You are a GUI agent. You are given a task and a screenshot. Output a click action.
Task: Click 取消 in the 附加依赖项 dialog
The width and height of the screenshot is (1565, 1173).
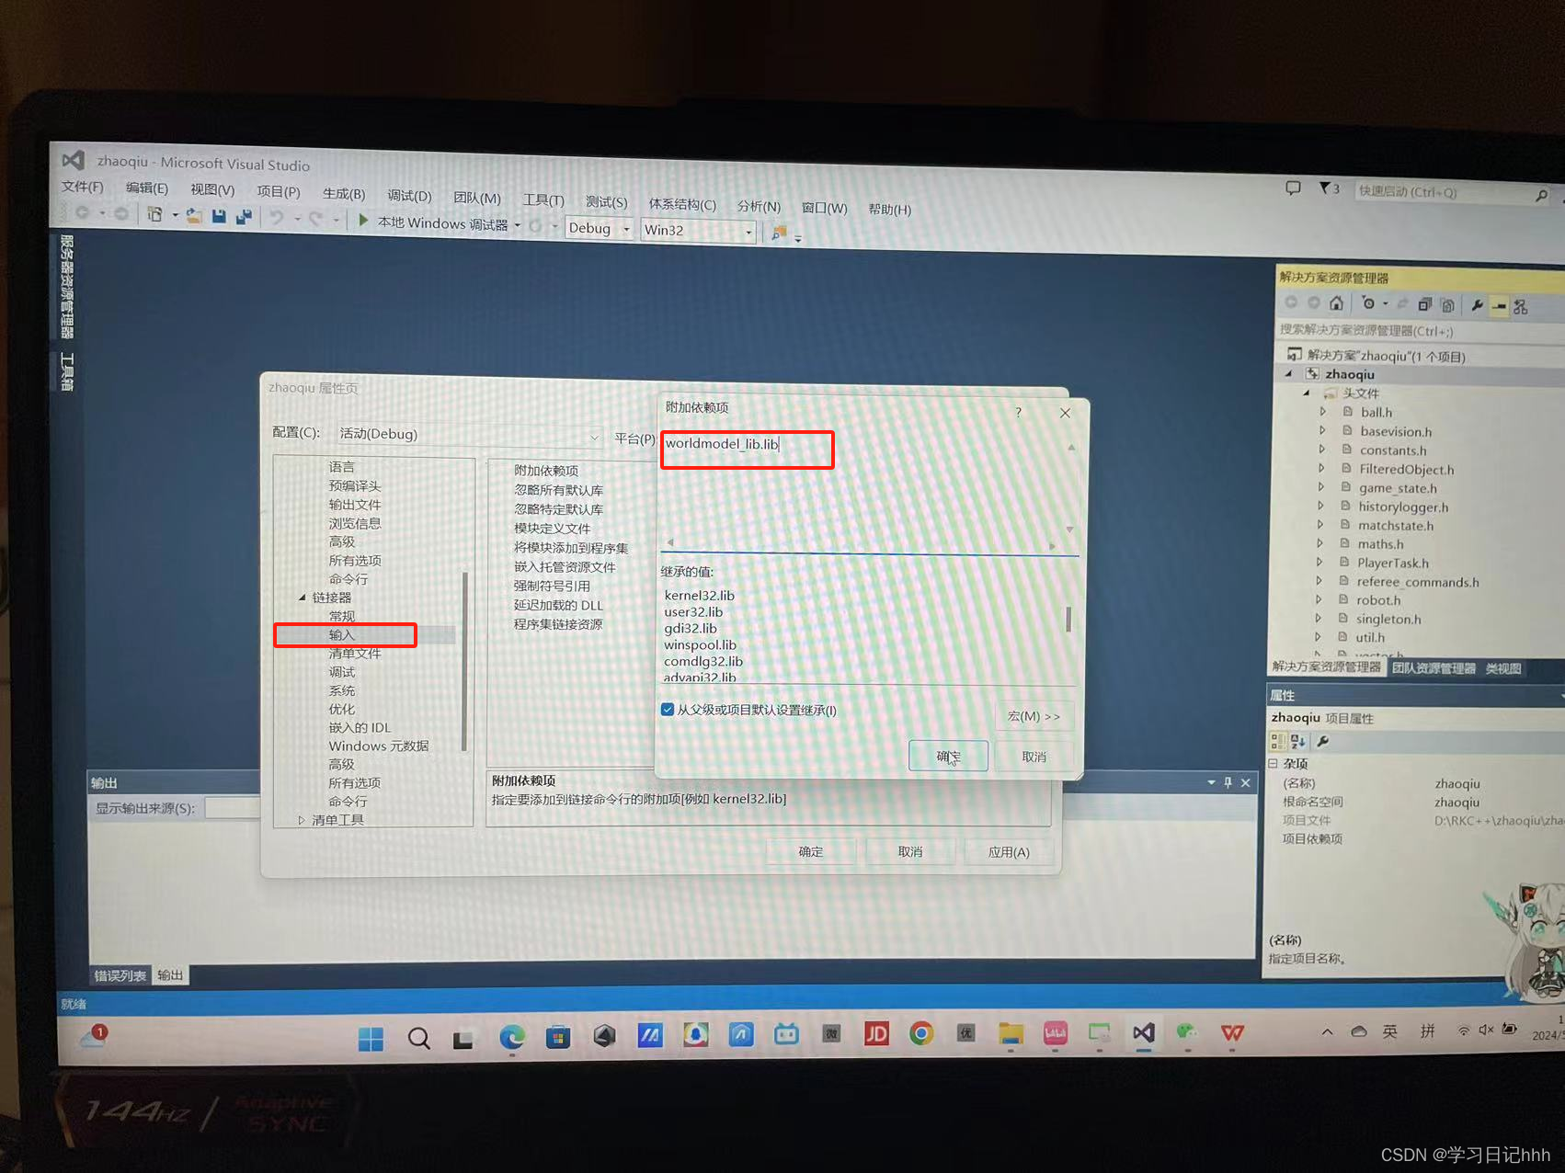click(1034, 756)
